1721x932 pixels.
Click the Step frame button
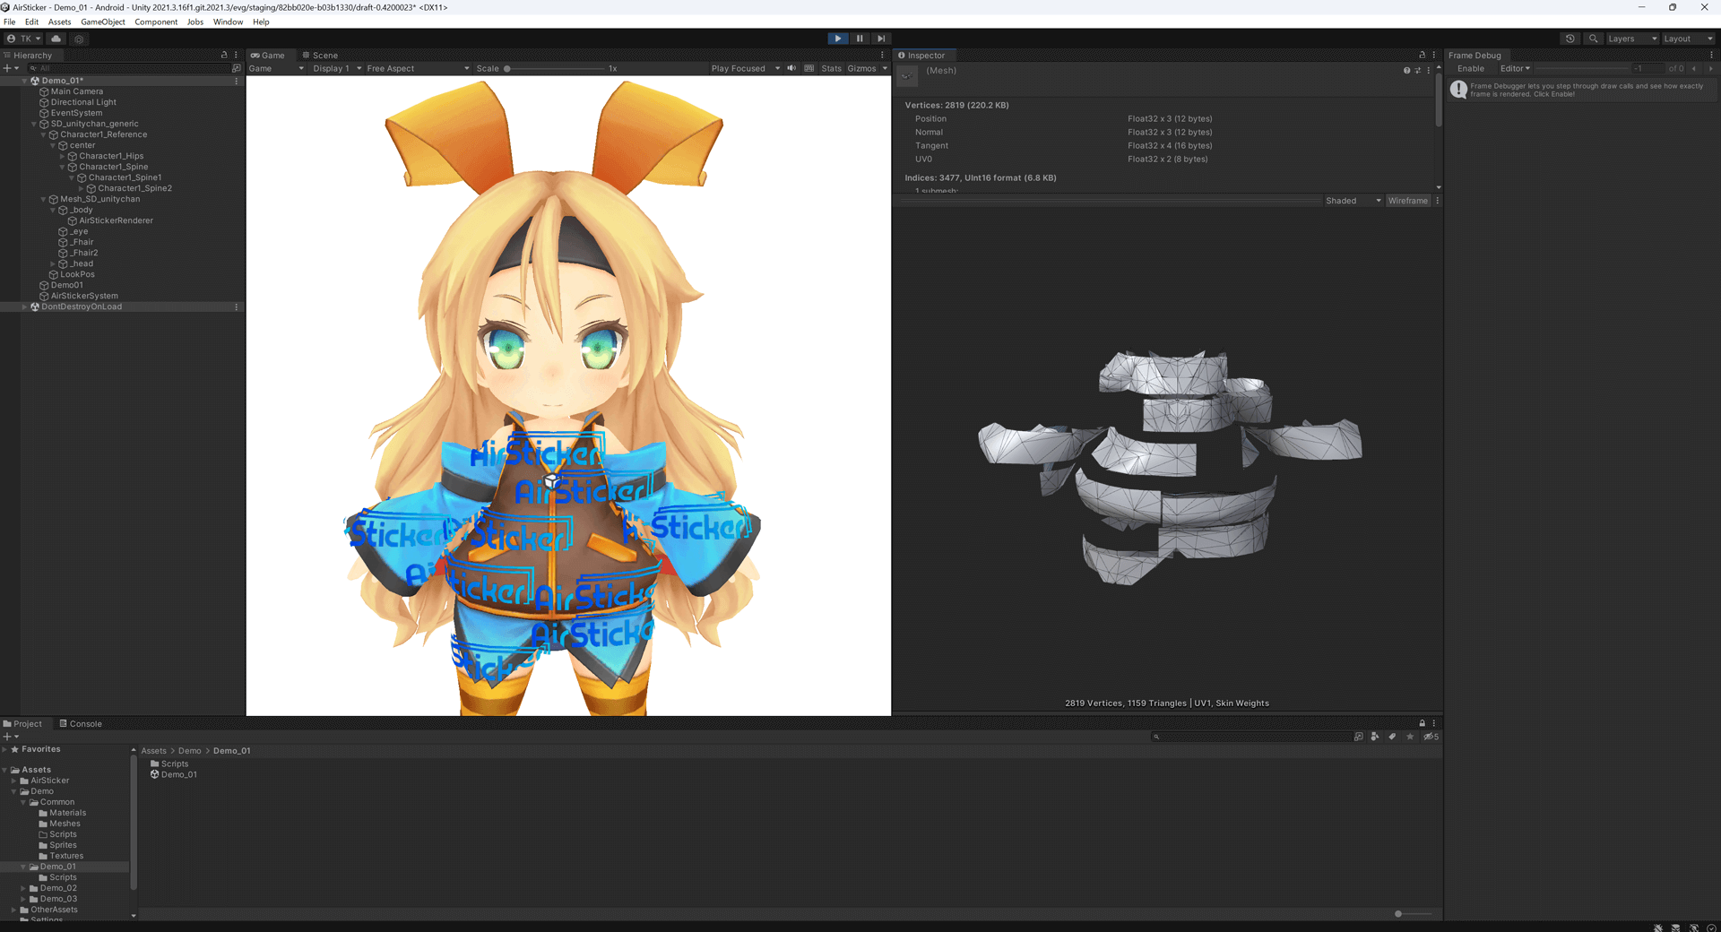[x=881, y=39]
